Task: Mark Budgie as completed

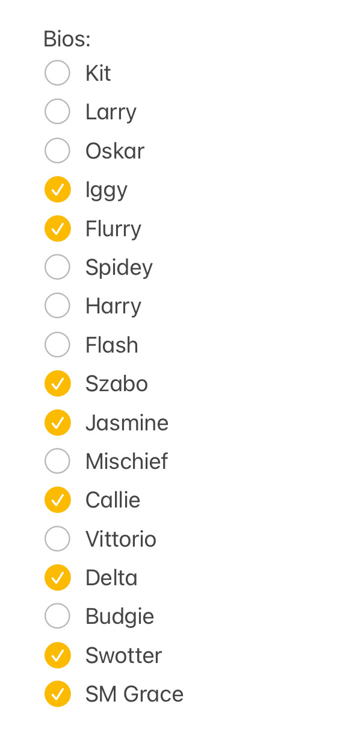Action: [x=58, y=616]
